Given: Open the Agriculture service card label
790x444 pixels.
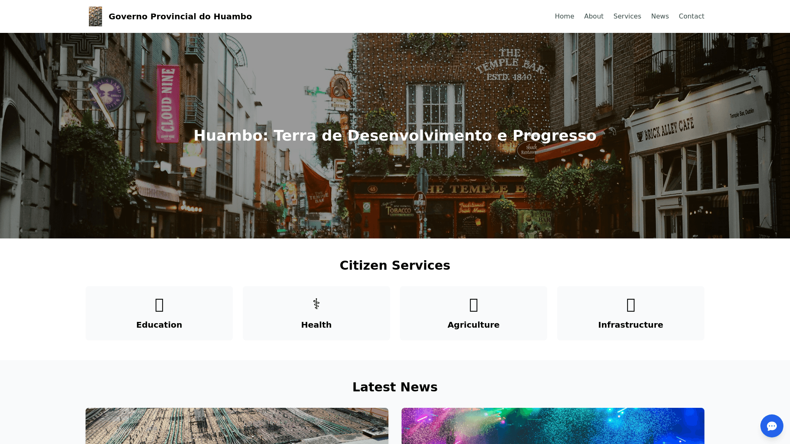Looking at the screenshot, I should pyautogui.click(x=473, y=325).
